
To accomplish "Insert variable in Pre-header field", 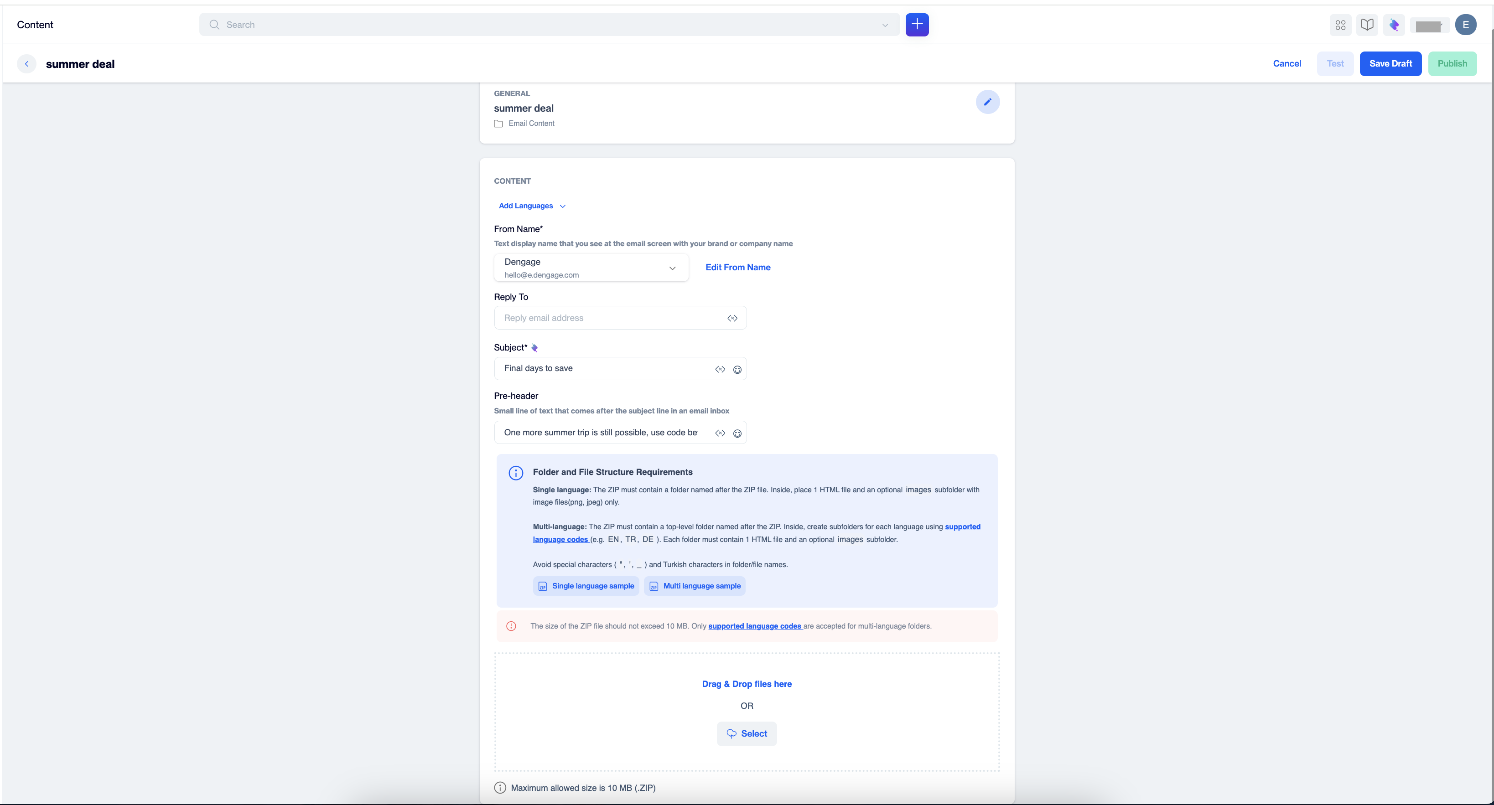I will coord(720,433).
